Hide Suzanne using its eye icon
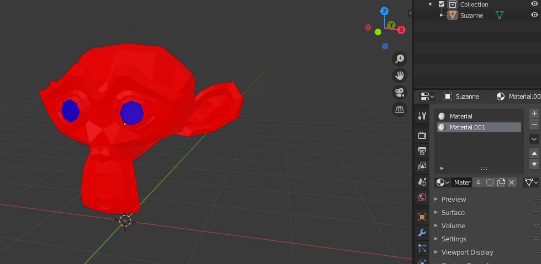 [534, 15]
